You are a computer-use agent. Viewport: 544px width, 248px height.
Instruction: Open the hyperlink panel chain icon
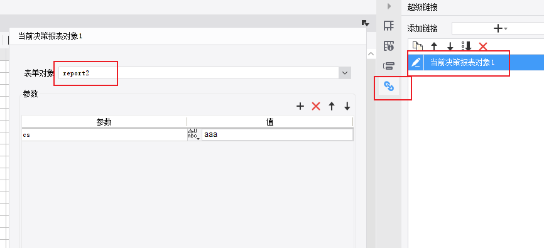click(x=389, y=86)
